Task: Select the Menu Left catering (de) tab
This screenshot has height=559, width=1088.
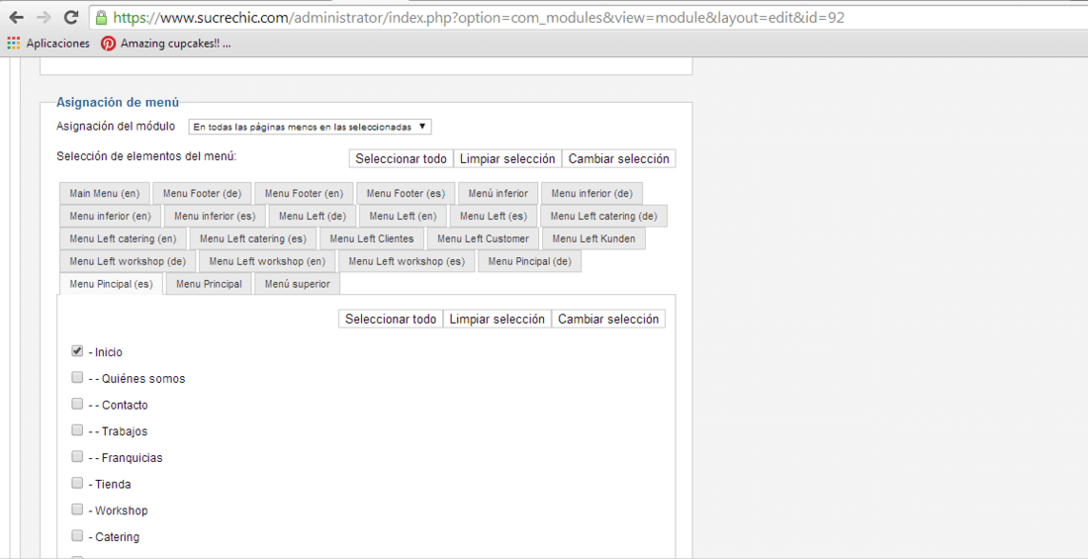Action: (603, 216)
